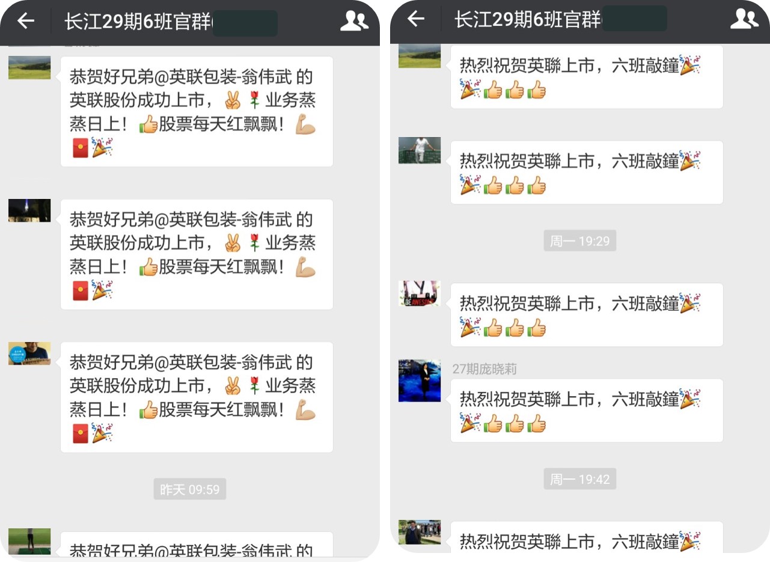Viewport: 770px width, 562px height.
Task: Tap the right chat title 长江29期6班官群
Action: pyautogui.click(x=528, y=19)
